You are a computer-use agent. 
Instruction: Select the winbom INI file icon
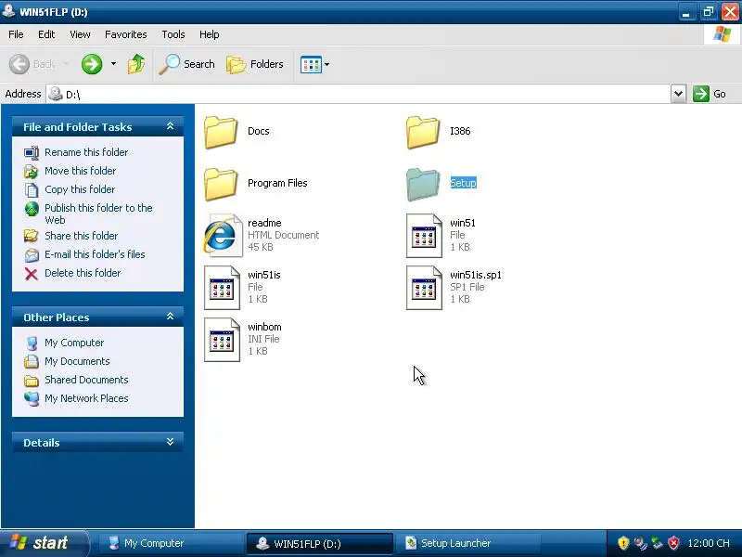click(x=222, y=340)
